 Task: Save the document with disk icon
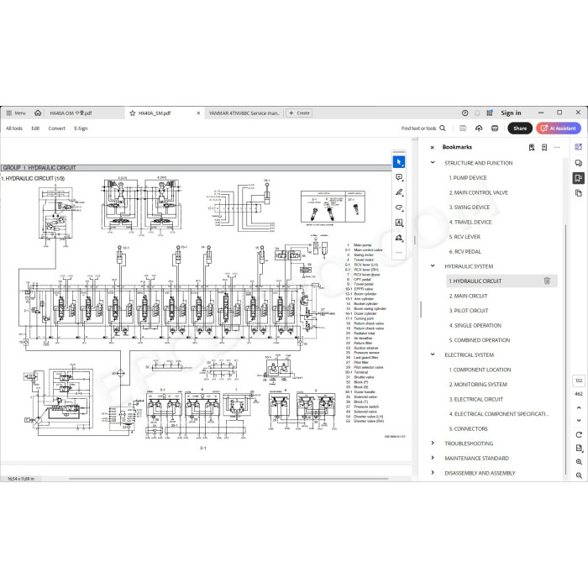coord(463,129)
